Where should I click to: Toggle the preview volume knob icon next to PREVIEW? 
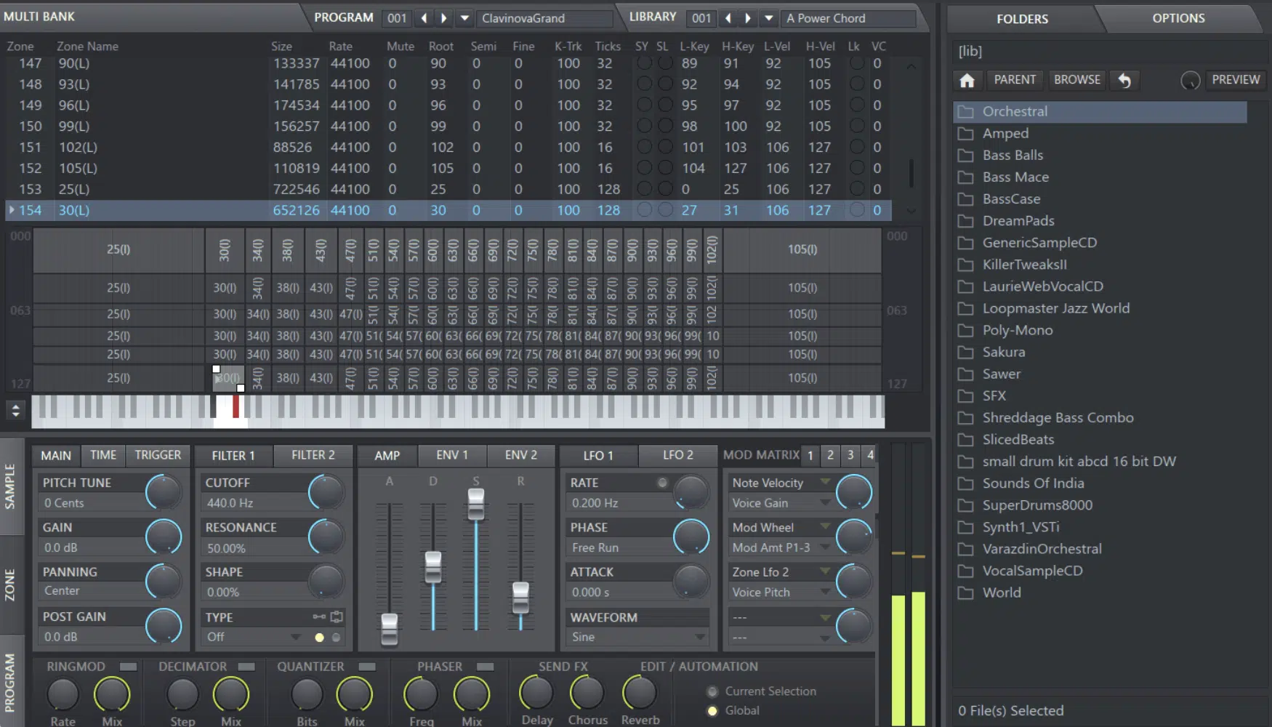click(x=1190, y=81)
